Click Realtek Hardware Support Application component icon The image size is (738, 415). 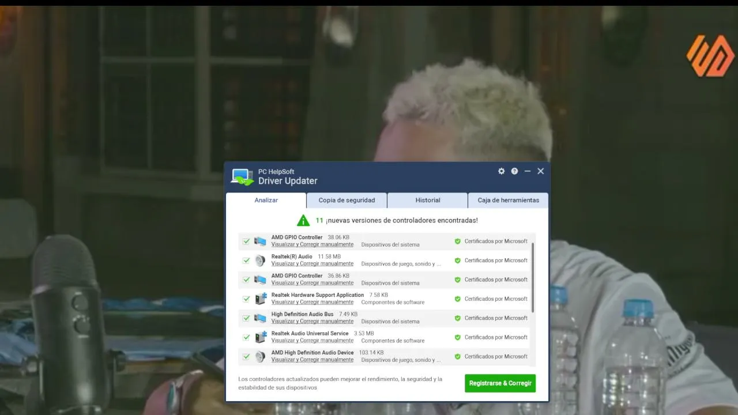[261, 299]
